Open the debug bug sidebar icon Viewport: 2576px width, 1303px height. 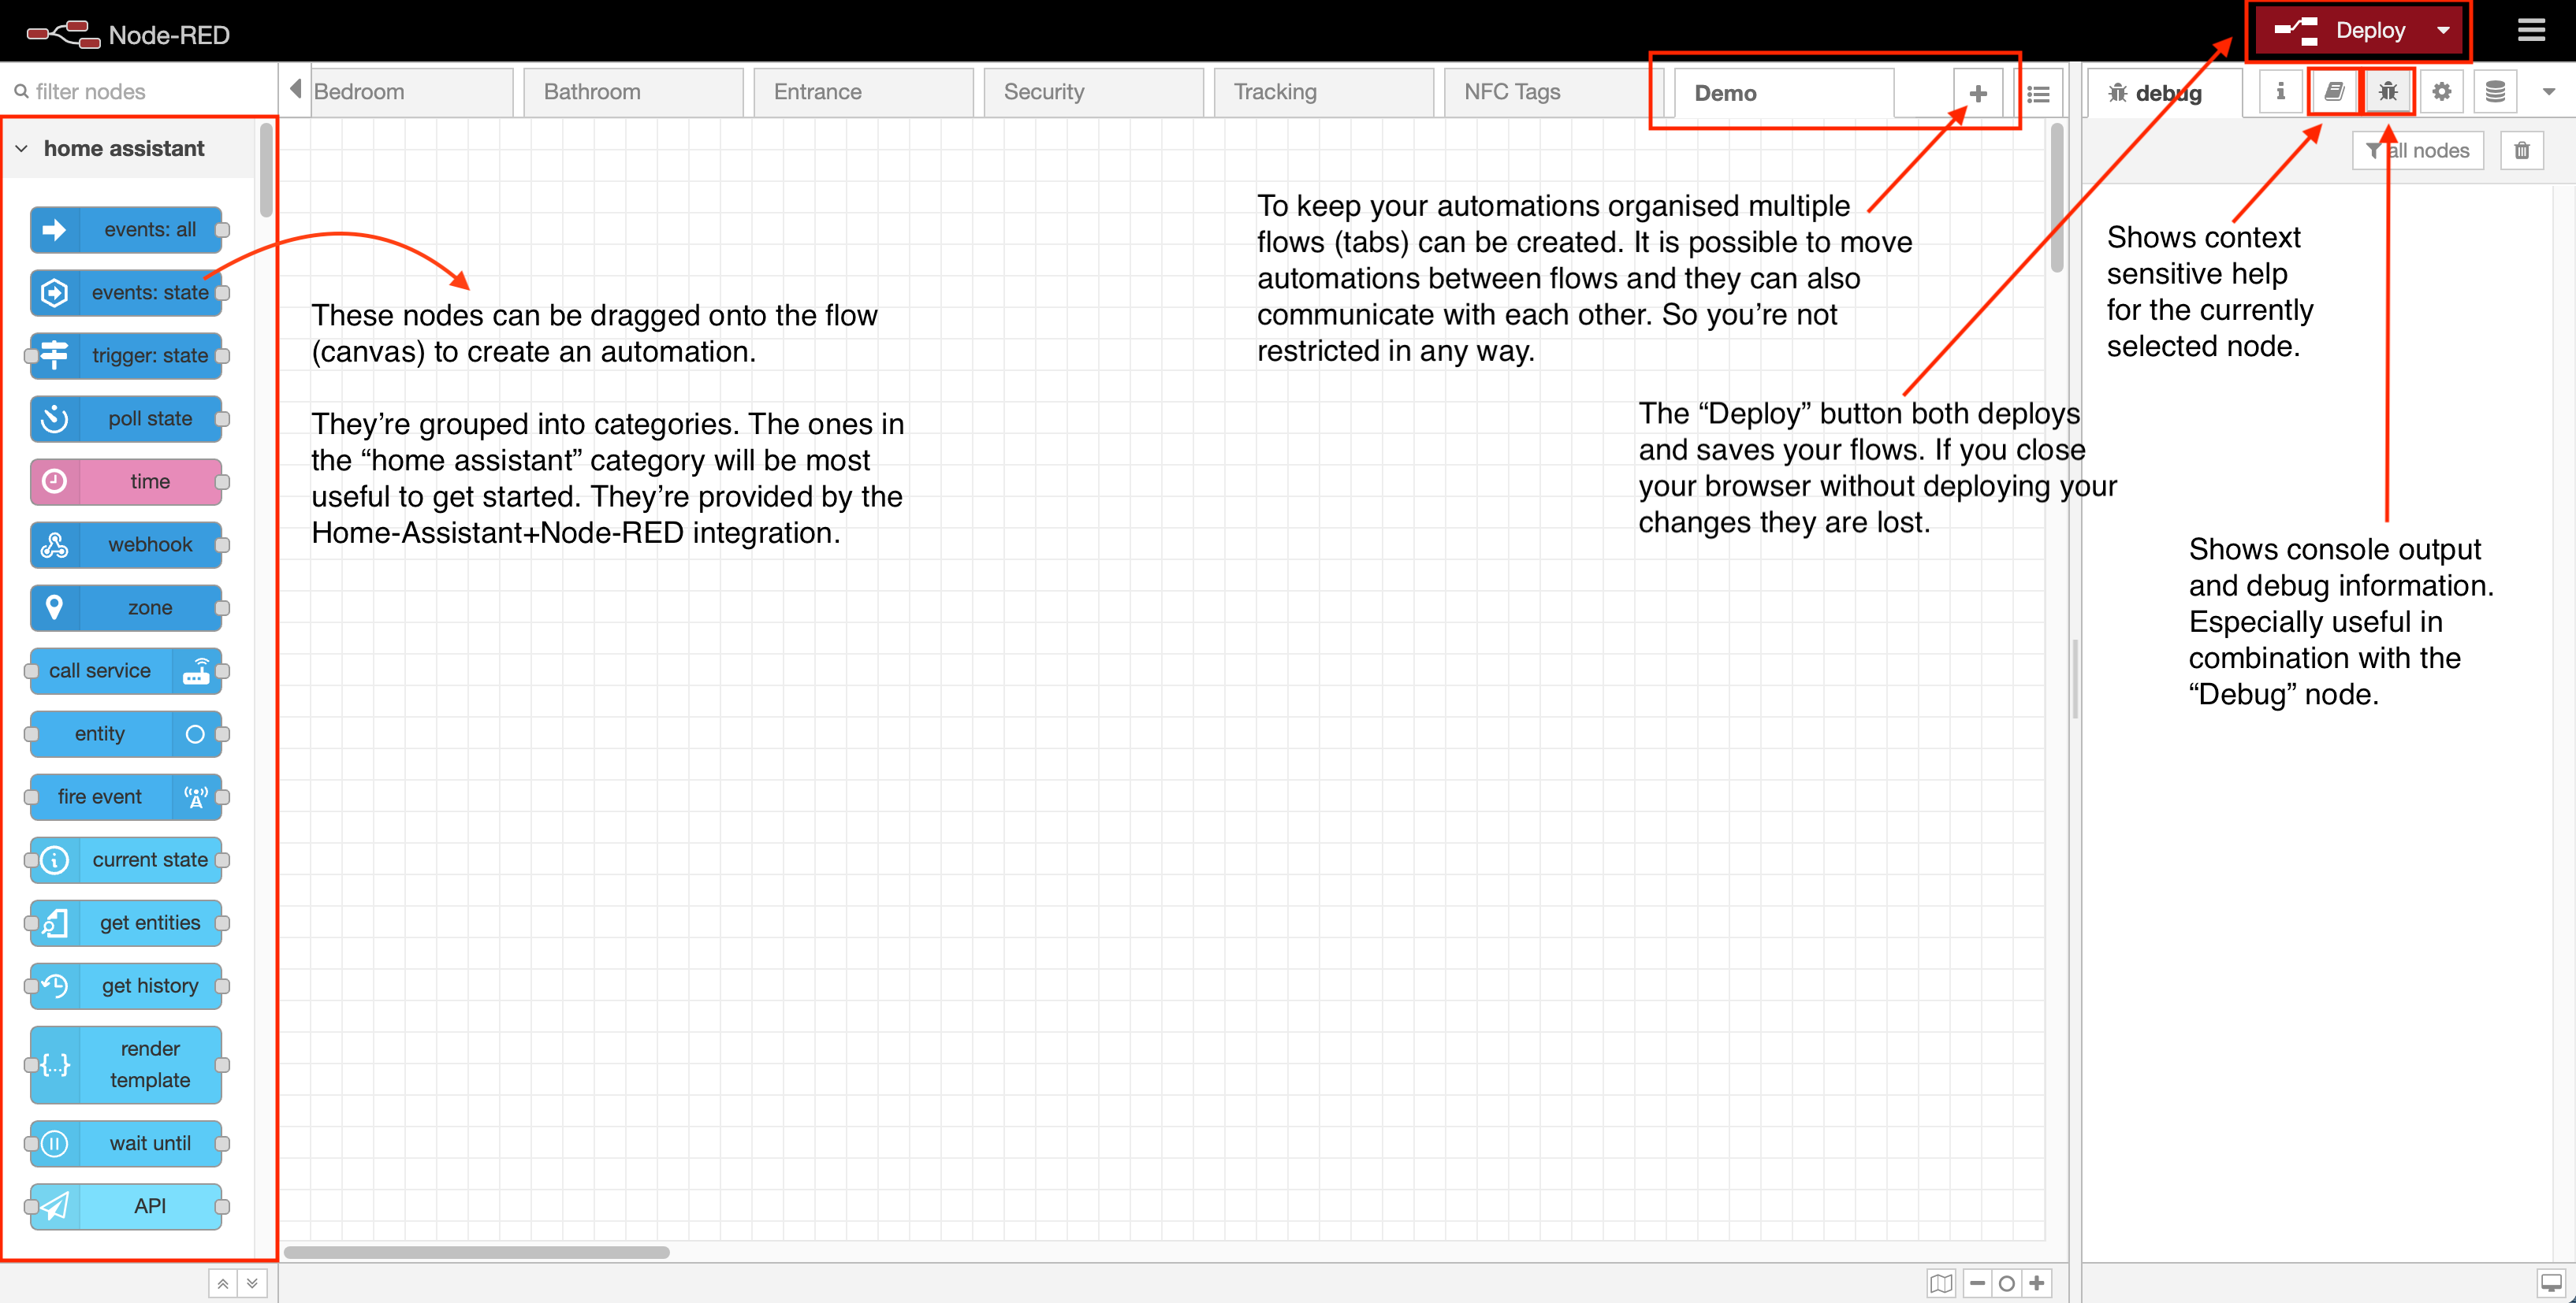point(2388,92)
